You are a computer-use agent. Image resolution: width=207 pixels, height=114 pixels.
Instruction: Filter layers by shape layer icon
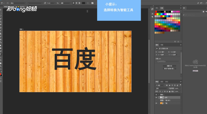175,85
